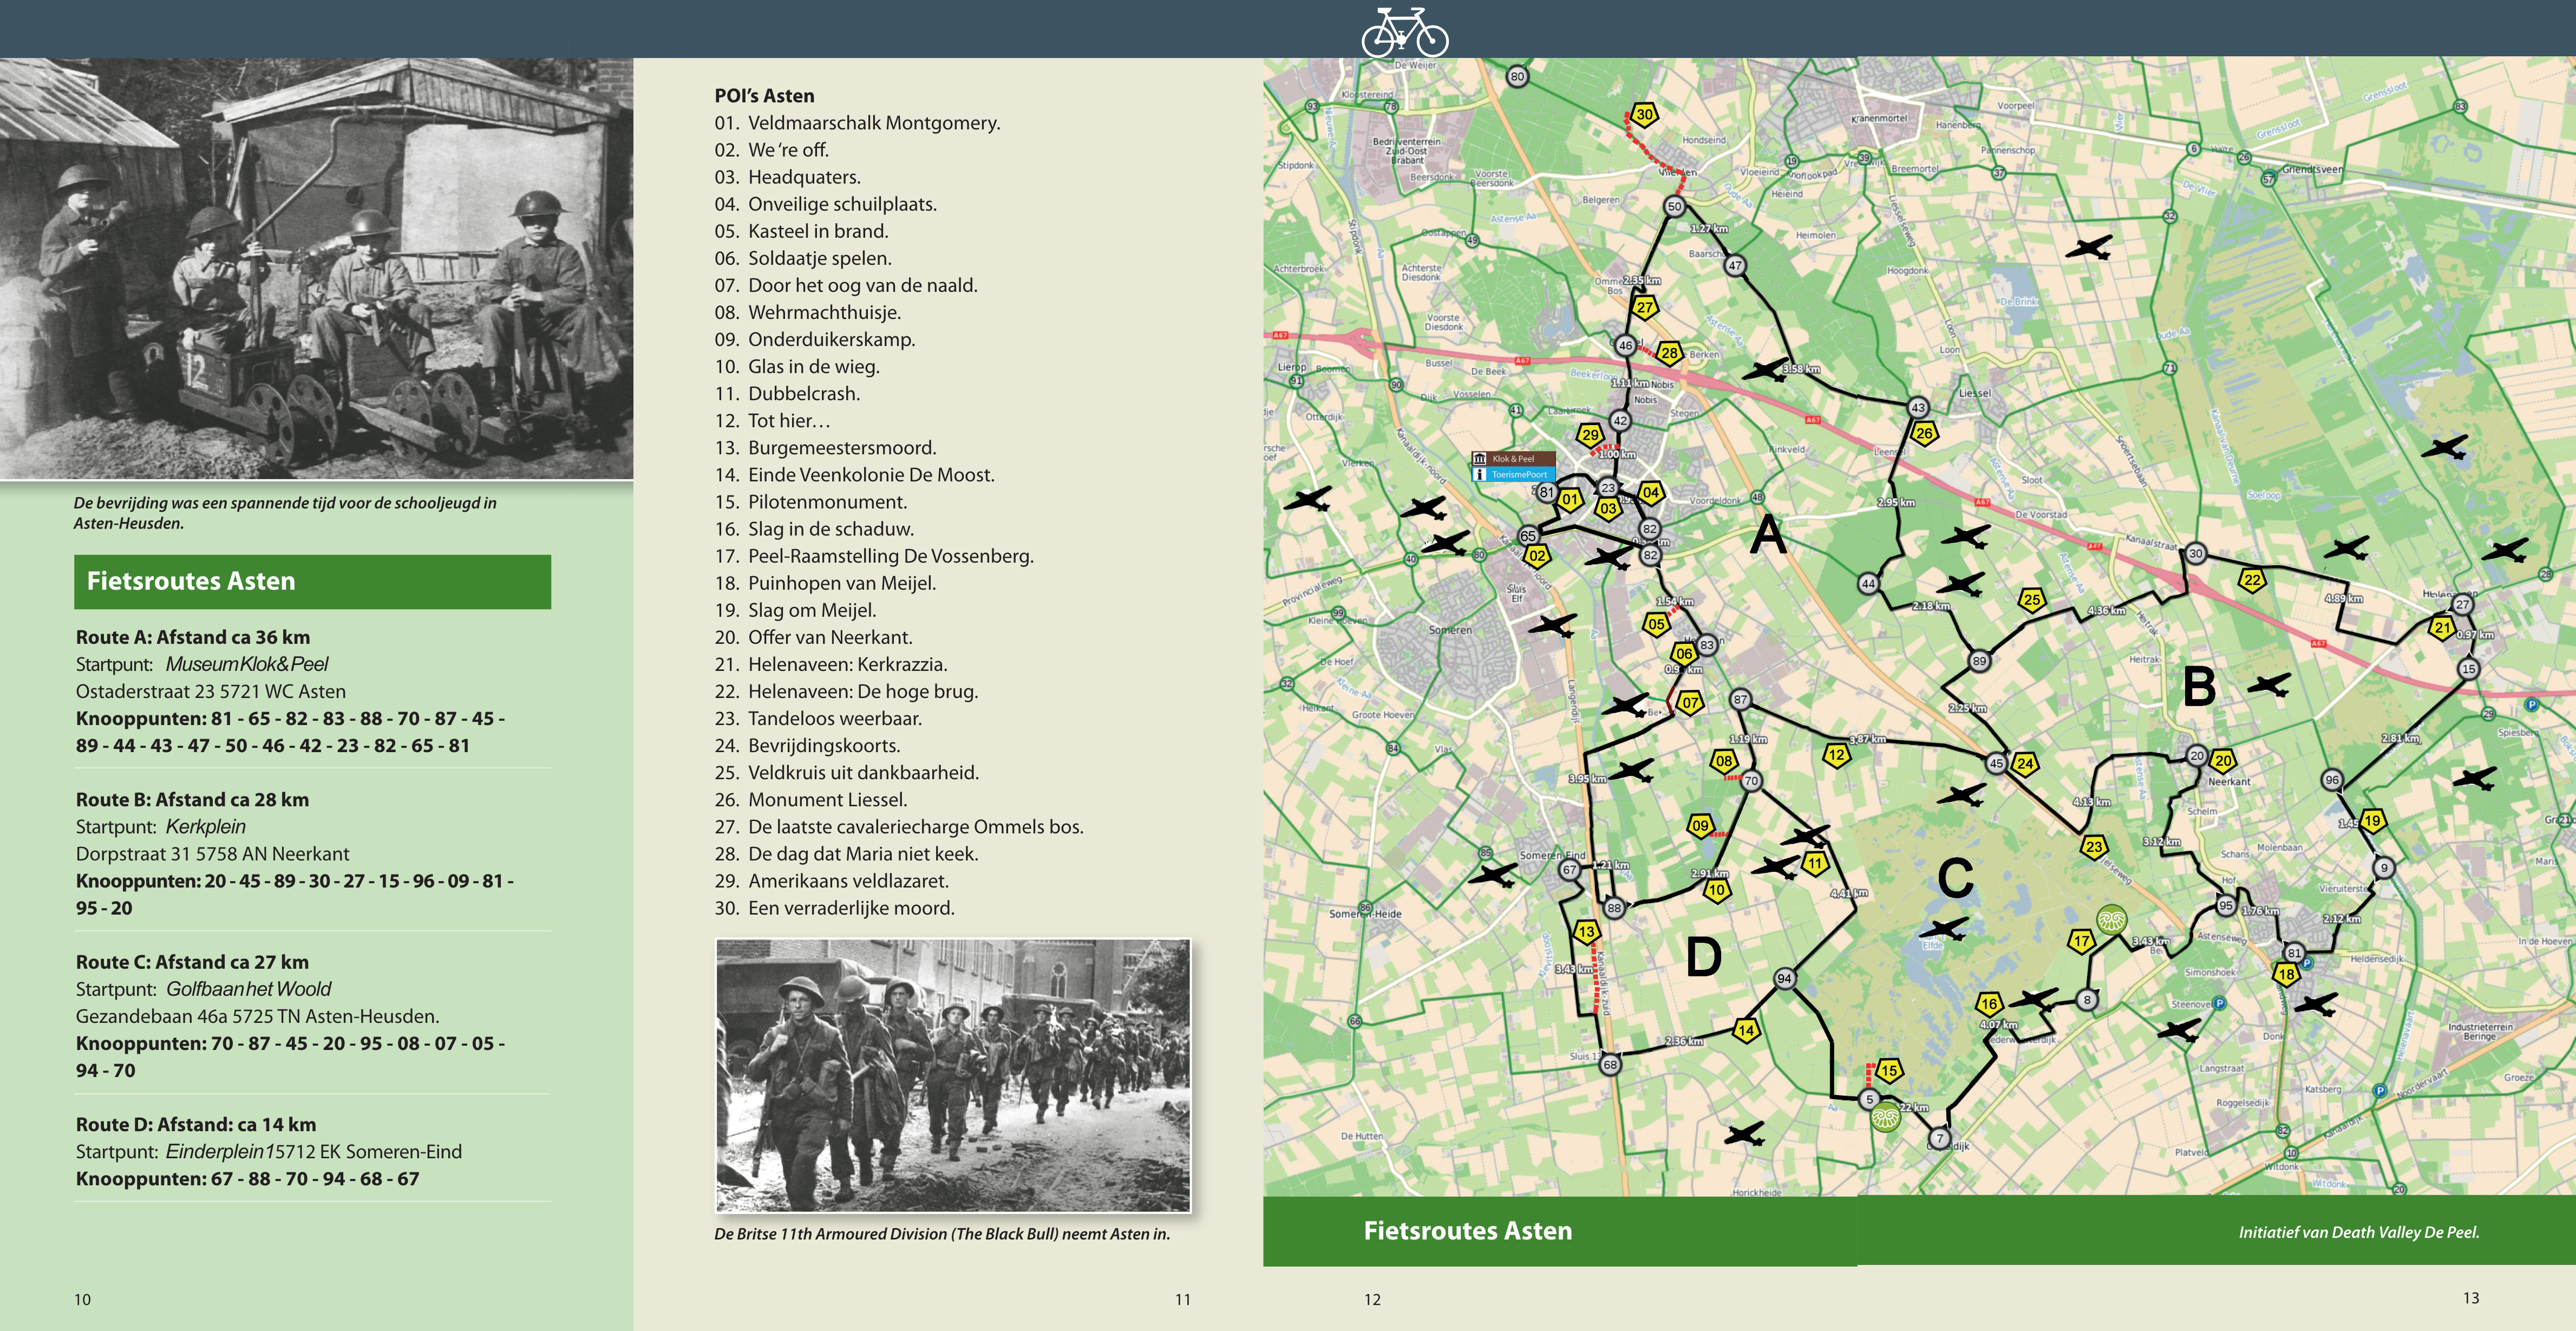Screen dimensions: 2576x1331
Task: Click grey junction node 94 on the map
Action: (1784, 978)
